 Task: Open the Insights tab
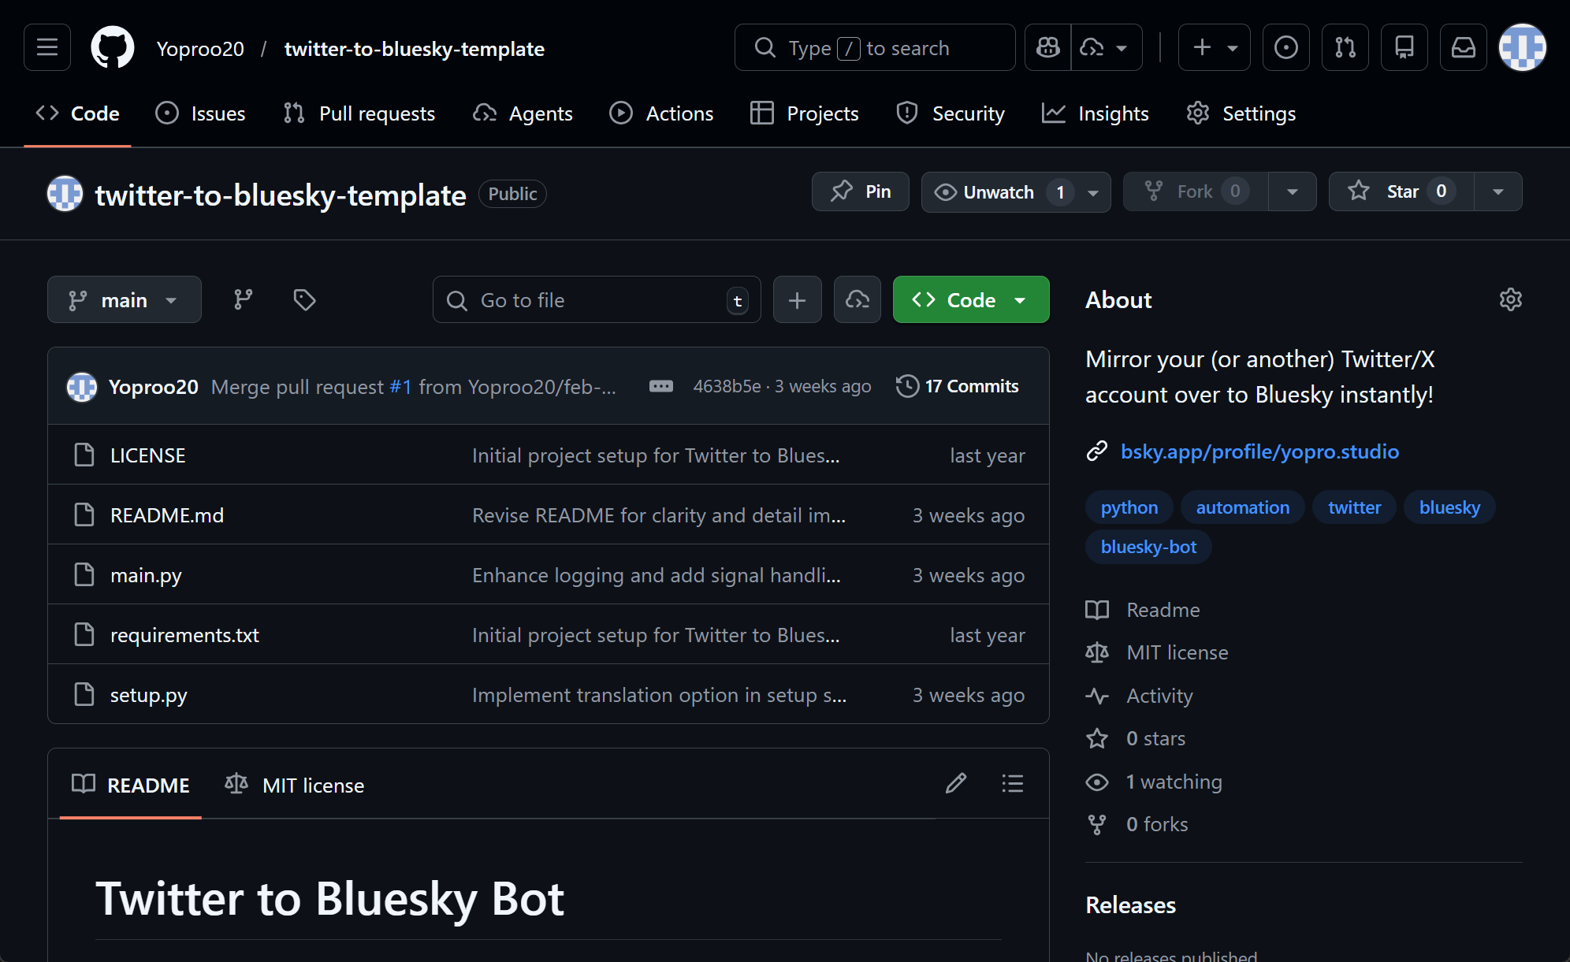[1096, 113]
